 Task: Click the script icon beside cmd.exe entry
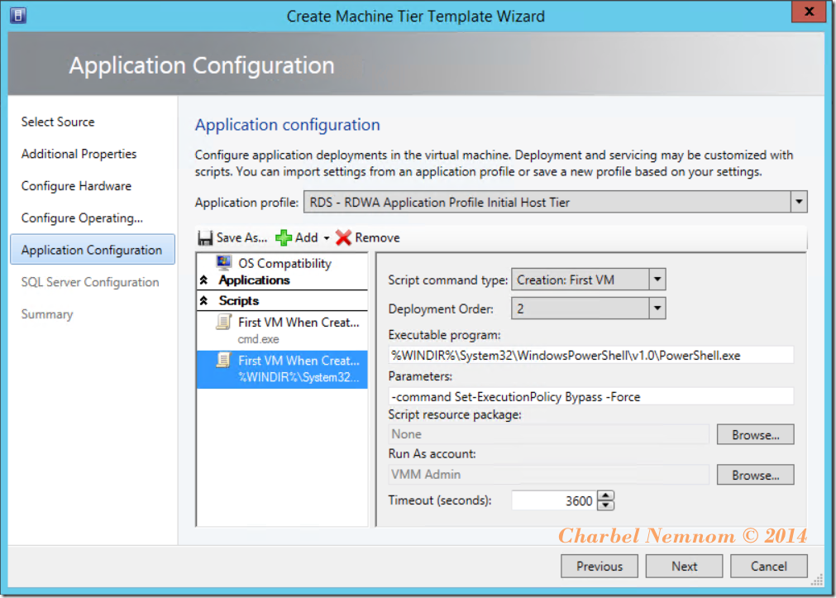[x=224, y=323]
